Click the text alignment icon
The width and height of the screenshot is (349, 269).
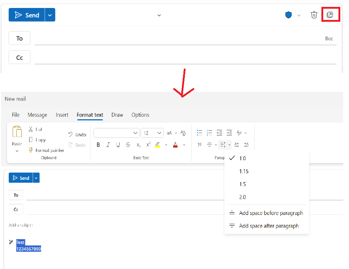(209, 145)
